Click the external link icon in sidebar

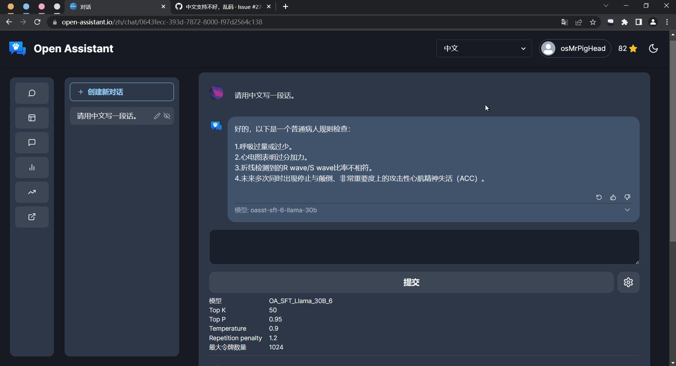(x=32, y=217)
